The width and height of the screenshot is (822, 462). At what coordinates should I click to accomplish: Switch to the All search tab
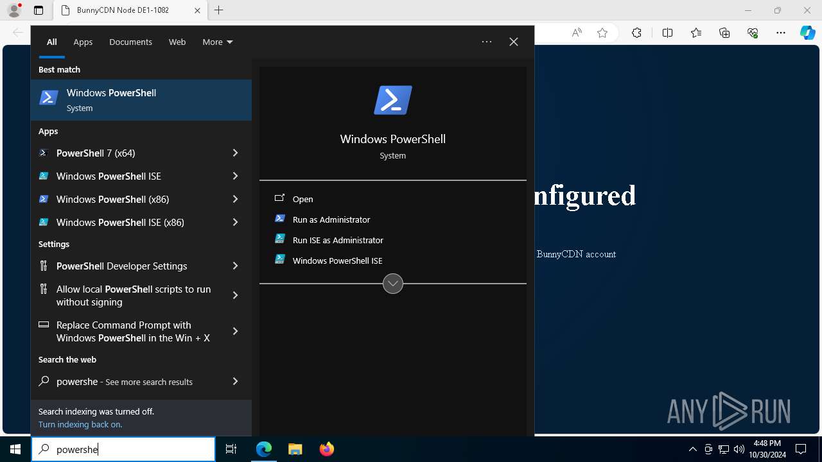(51, 42)
